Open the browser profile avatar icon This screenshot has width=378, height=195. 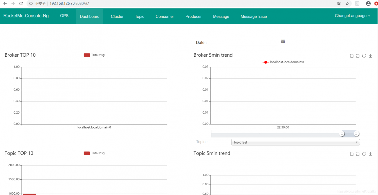pos(368,4)
